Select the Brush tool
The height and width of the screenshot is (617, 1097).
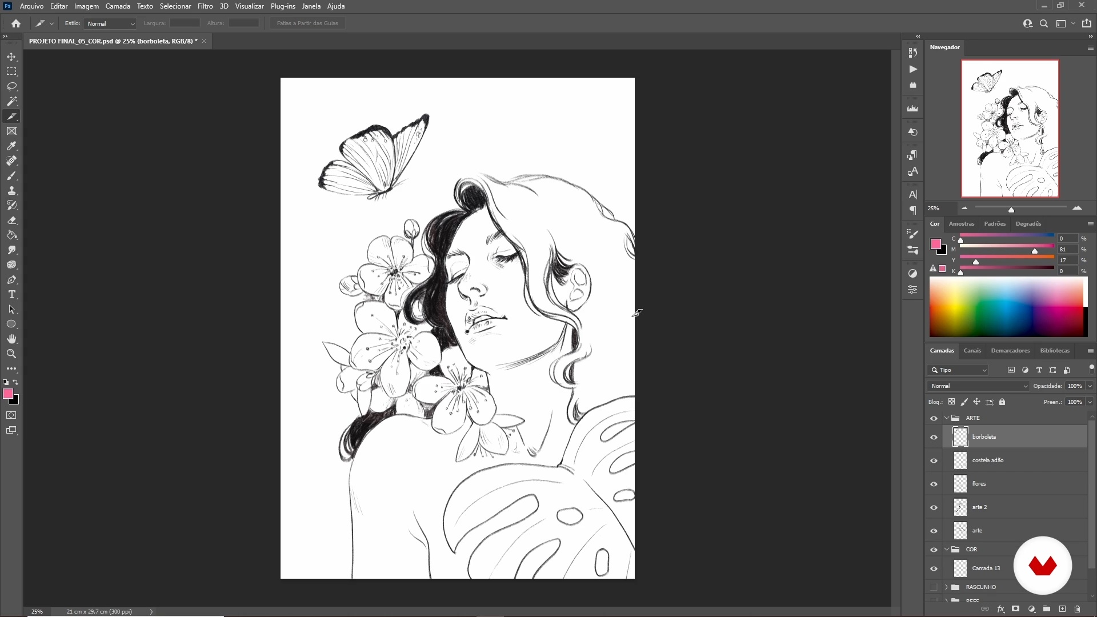pos(11,176)
